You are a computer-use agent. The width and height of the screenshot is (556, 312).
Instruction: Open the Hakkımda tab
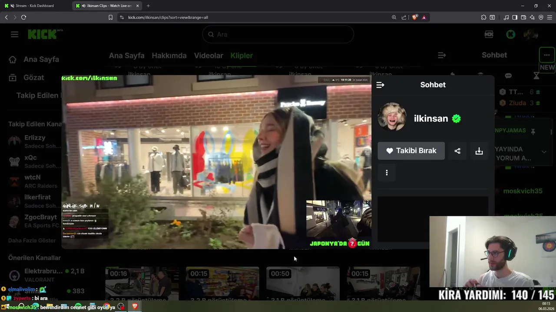169,55
